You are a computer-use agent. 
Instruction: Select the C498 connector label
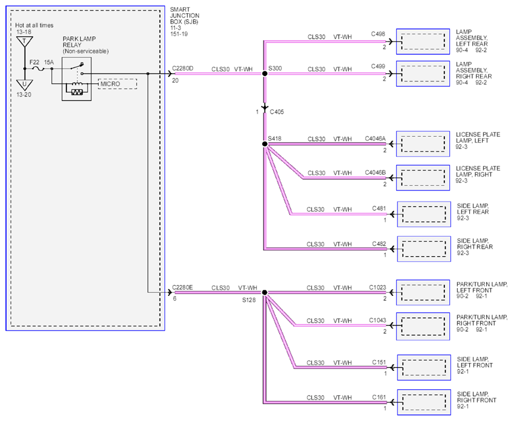tap(378, 34)
